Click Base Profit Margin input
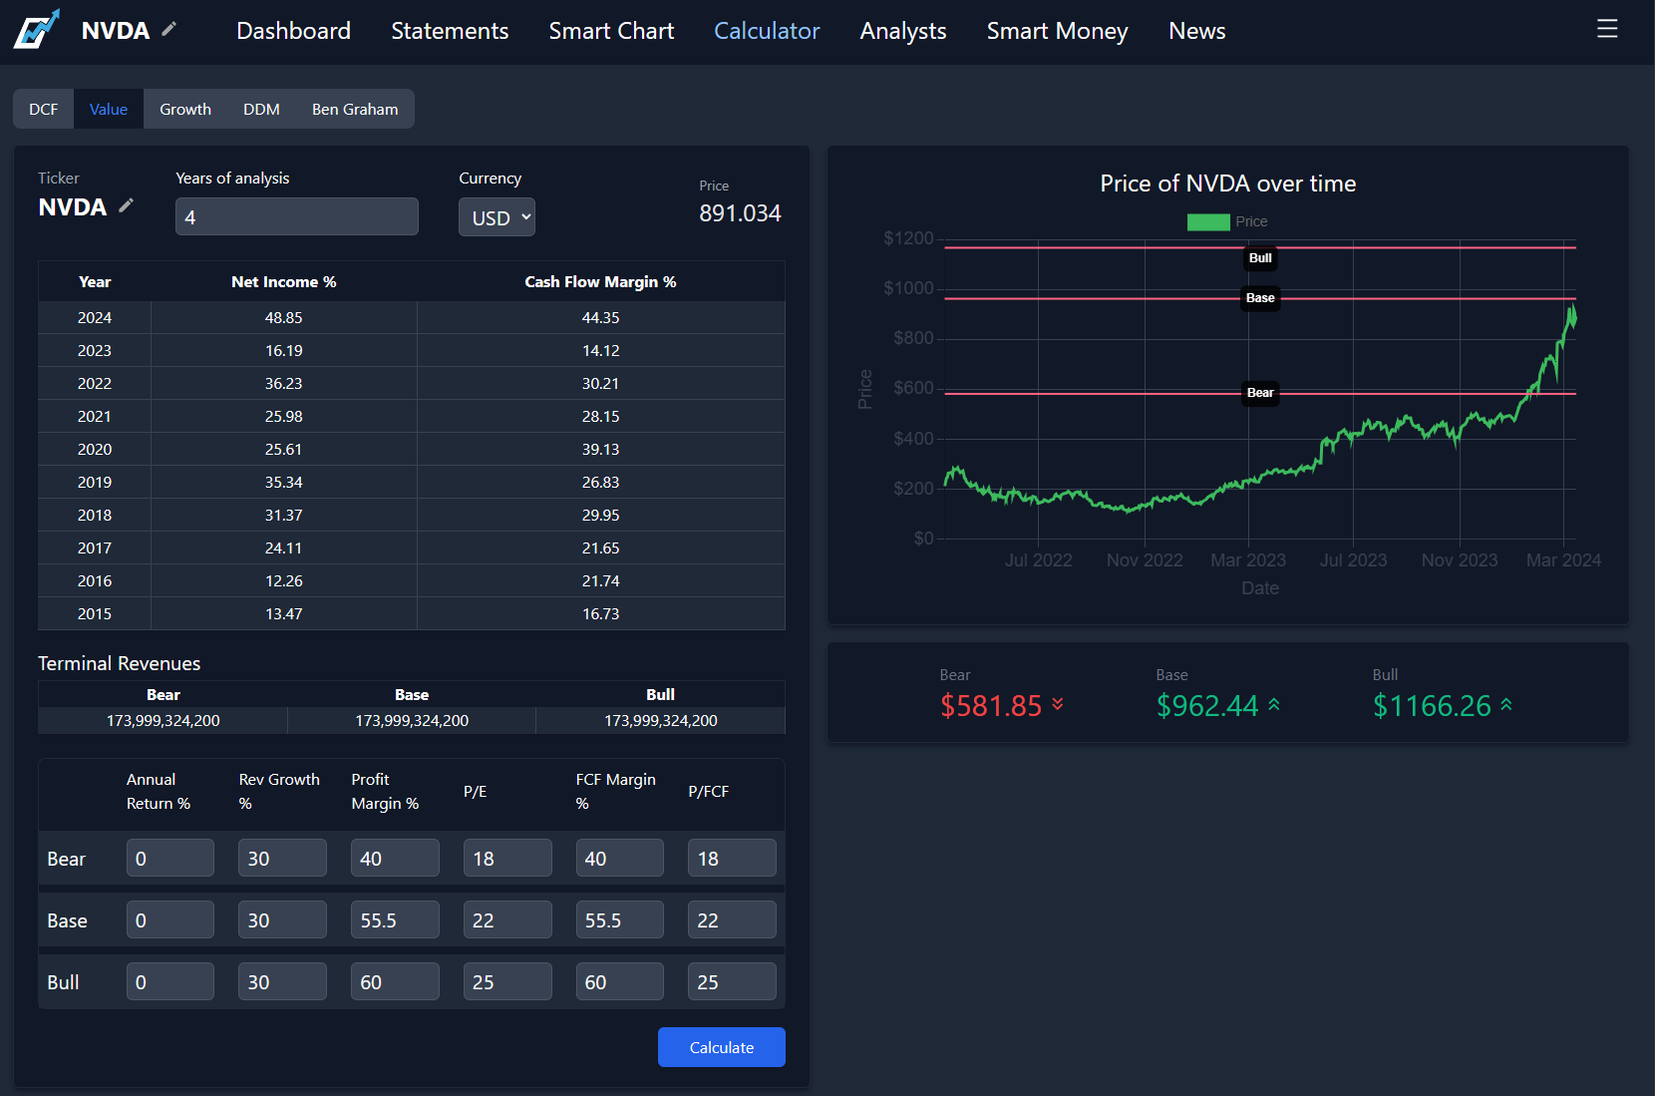The image size is (1655, 1096). (x=395, y=919)
